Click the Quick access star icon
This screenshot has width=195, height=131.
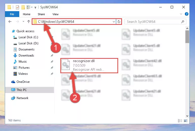(x=13, y=31)
